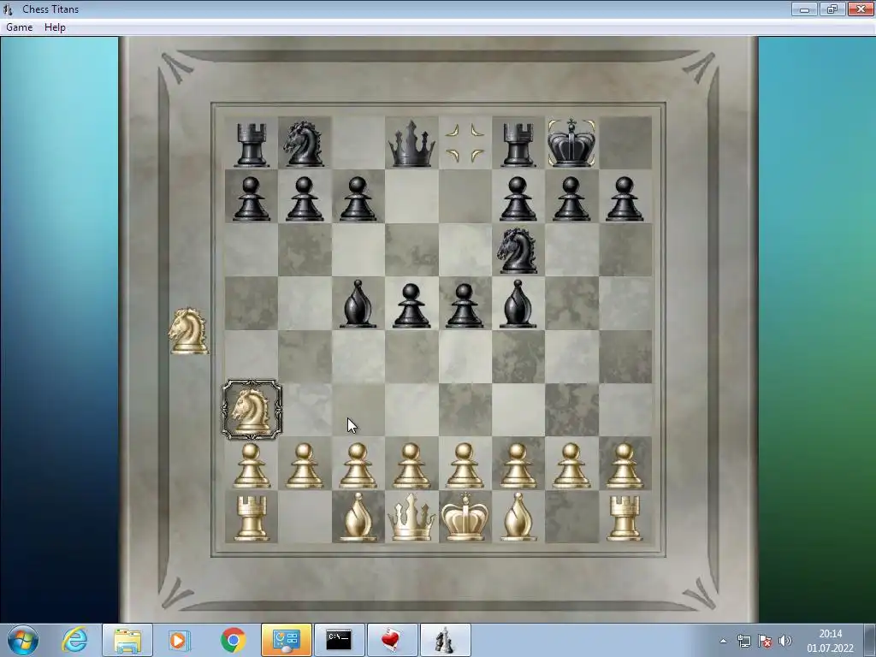Click the black pawn on c7

point(358,198)
